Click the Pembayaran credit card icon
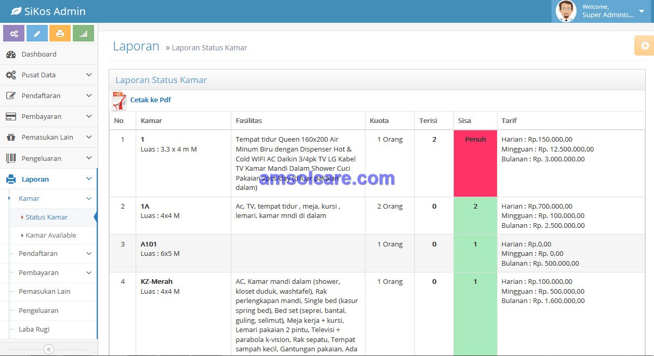 click(x=11, y=116)
